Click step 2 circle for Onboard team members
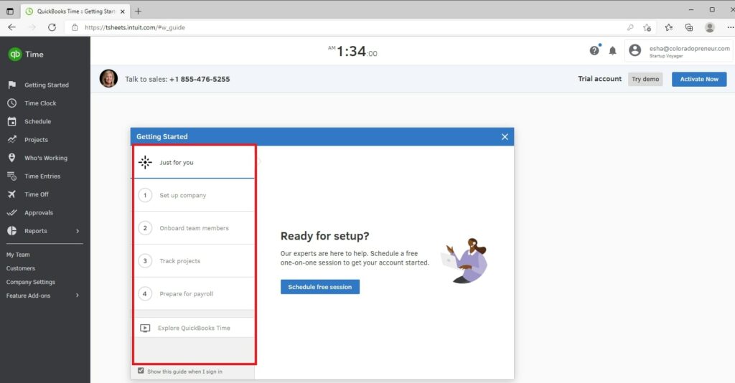 click(x=145, y=228)
